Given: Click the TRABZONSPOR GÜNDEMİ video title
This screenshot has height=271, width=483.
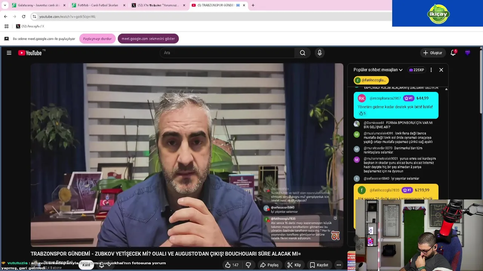Looking at the screenshot, I should 166,254.
